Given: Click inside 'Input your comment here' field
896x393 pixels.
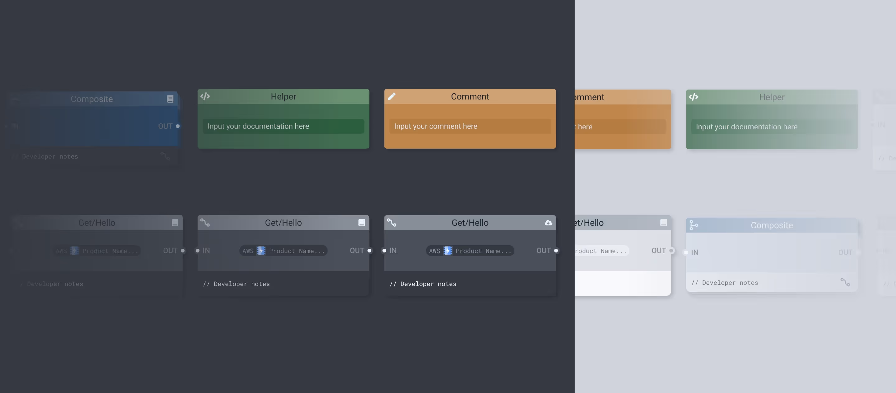Looking at the screenshot, I should [469, 127].
